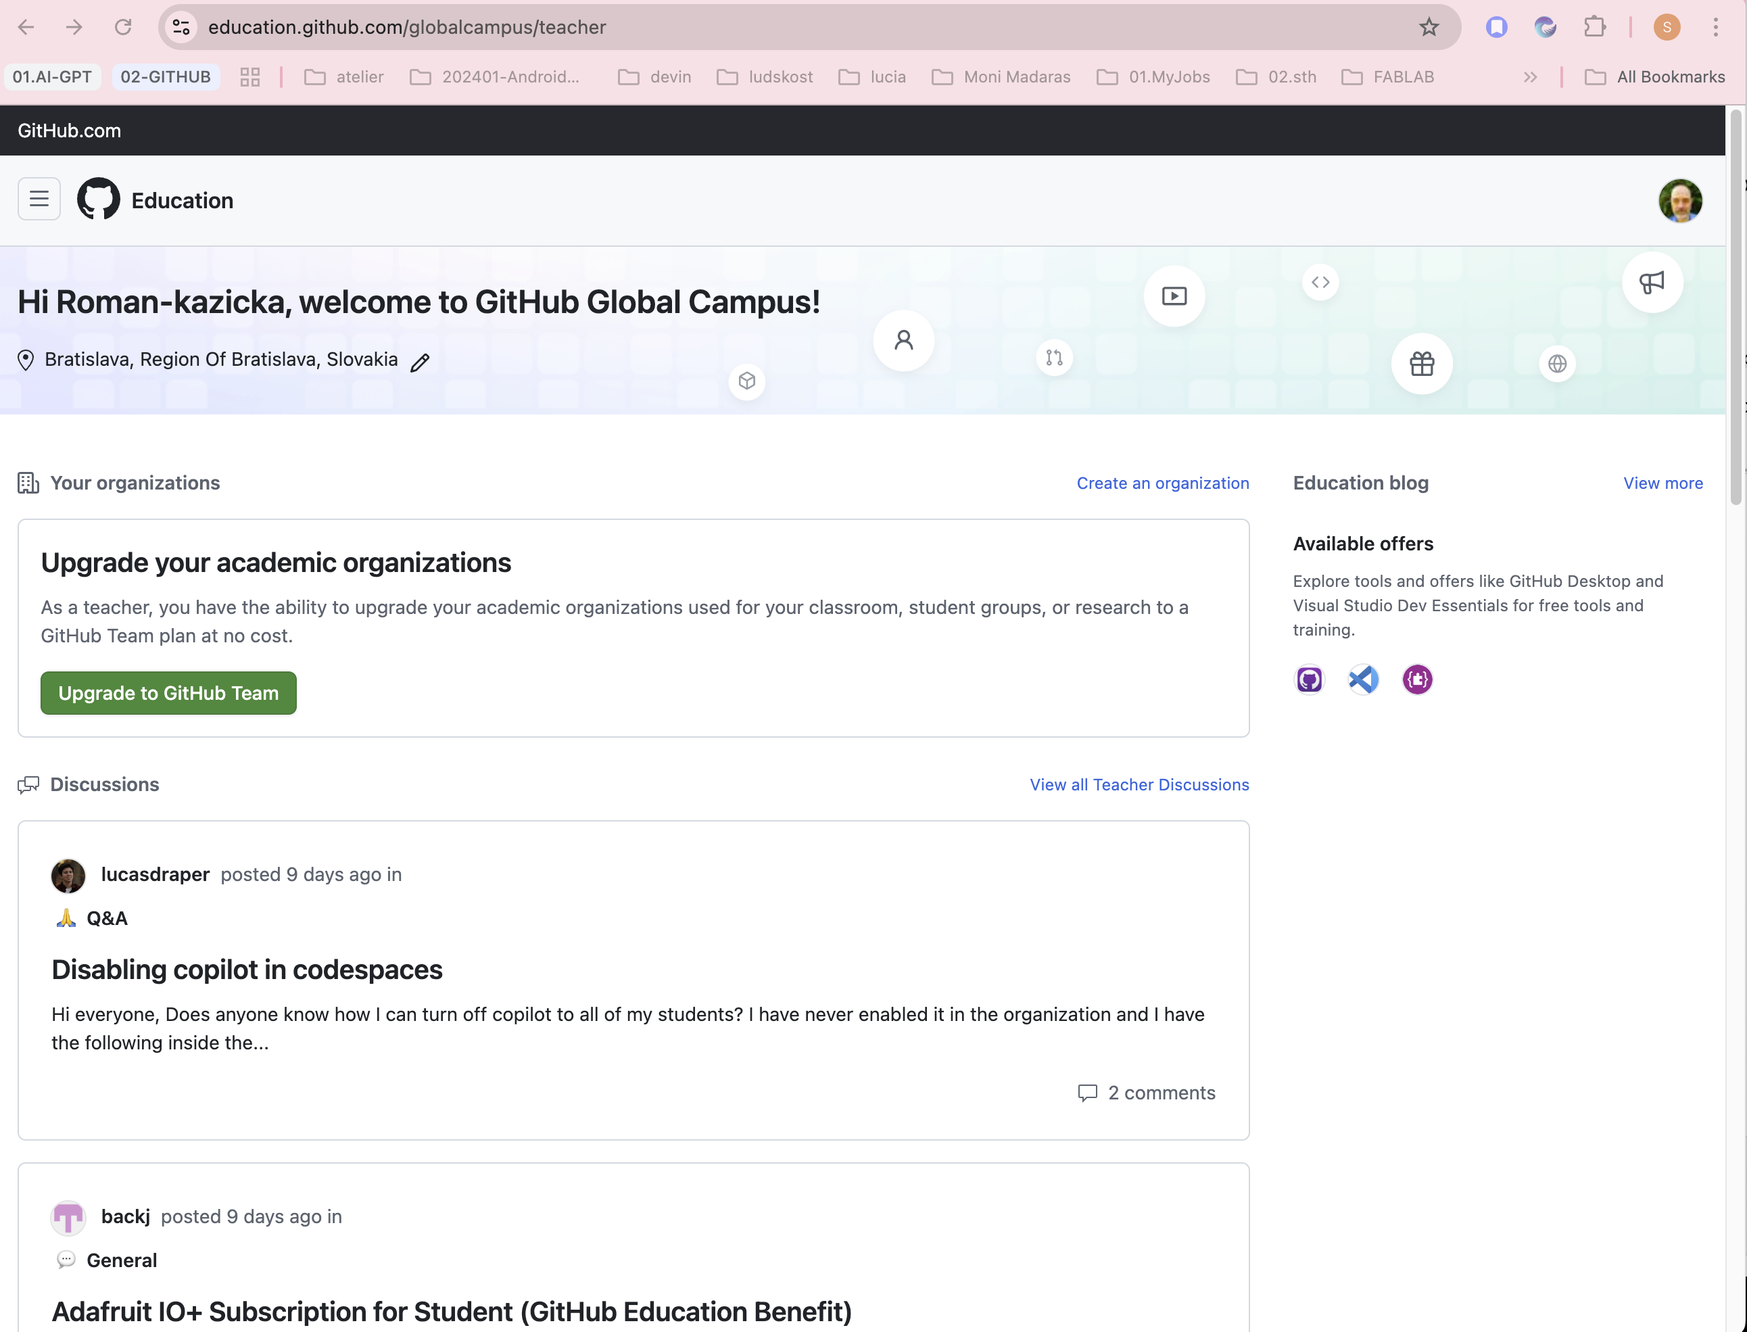Select the 02-GITHUB bookmarks folder

click(x=165, y=76)
